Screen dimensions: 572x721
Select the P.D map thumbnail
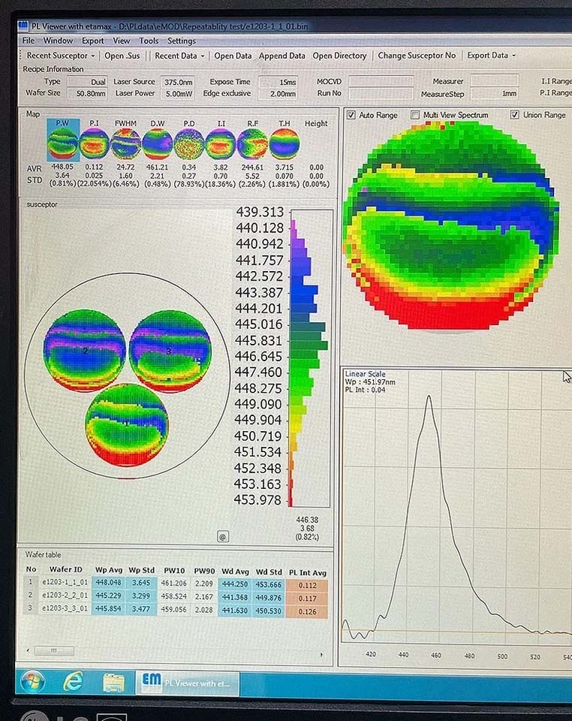(189, 143)
